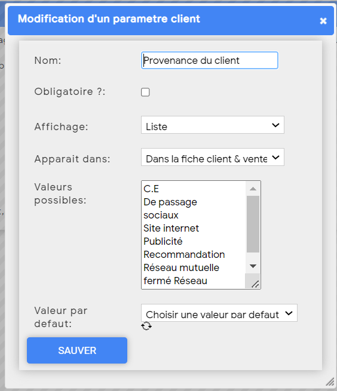Click the scroll down arrow in Valeurs possibles
The width and height of the screenshot is (337, 391).
[x=253, y=266]
